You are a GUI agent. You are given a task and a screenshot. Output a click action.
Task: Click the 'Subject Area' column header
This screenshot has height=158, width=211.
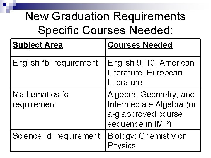tap(38, 45)
